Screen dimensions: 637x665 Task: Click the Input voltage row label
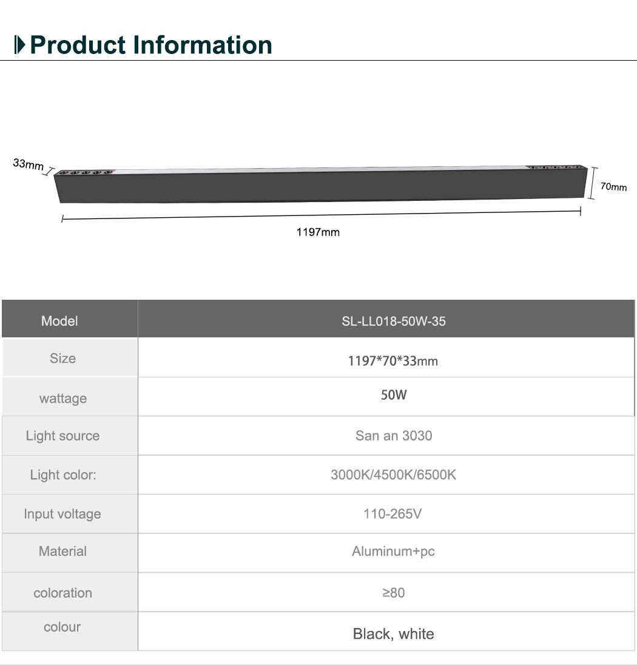coord(62,514)
